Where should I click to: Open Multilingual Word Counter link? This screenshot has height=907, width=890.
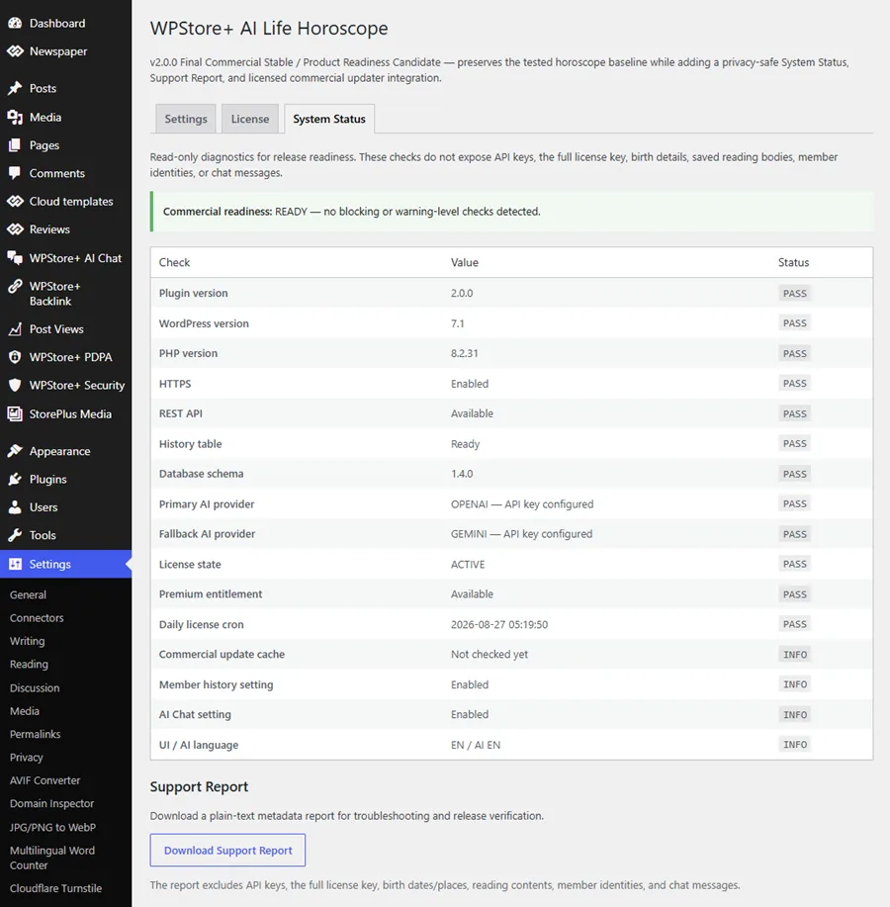(x=52, y=858)
